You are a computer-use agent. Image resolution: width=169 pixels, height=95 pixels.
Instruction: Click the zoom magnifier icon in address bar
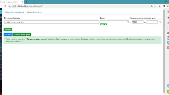[152, 6]
